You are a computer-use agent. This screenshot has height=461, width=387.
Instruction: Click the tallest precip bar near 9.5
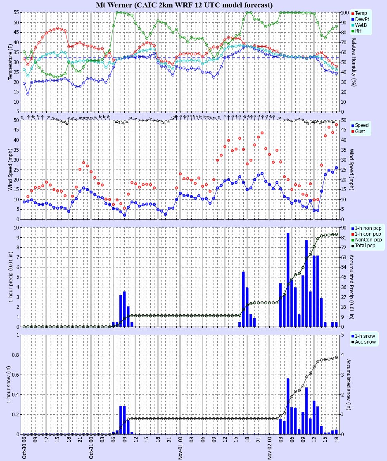coord(288,279)
